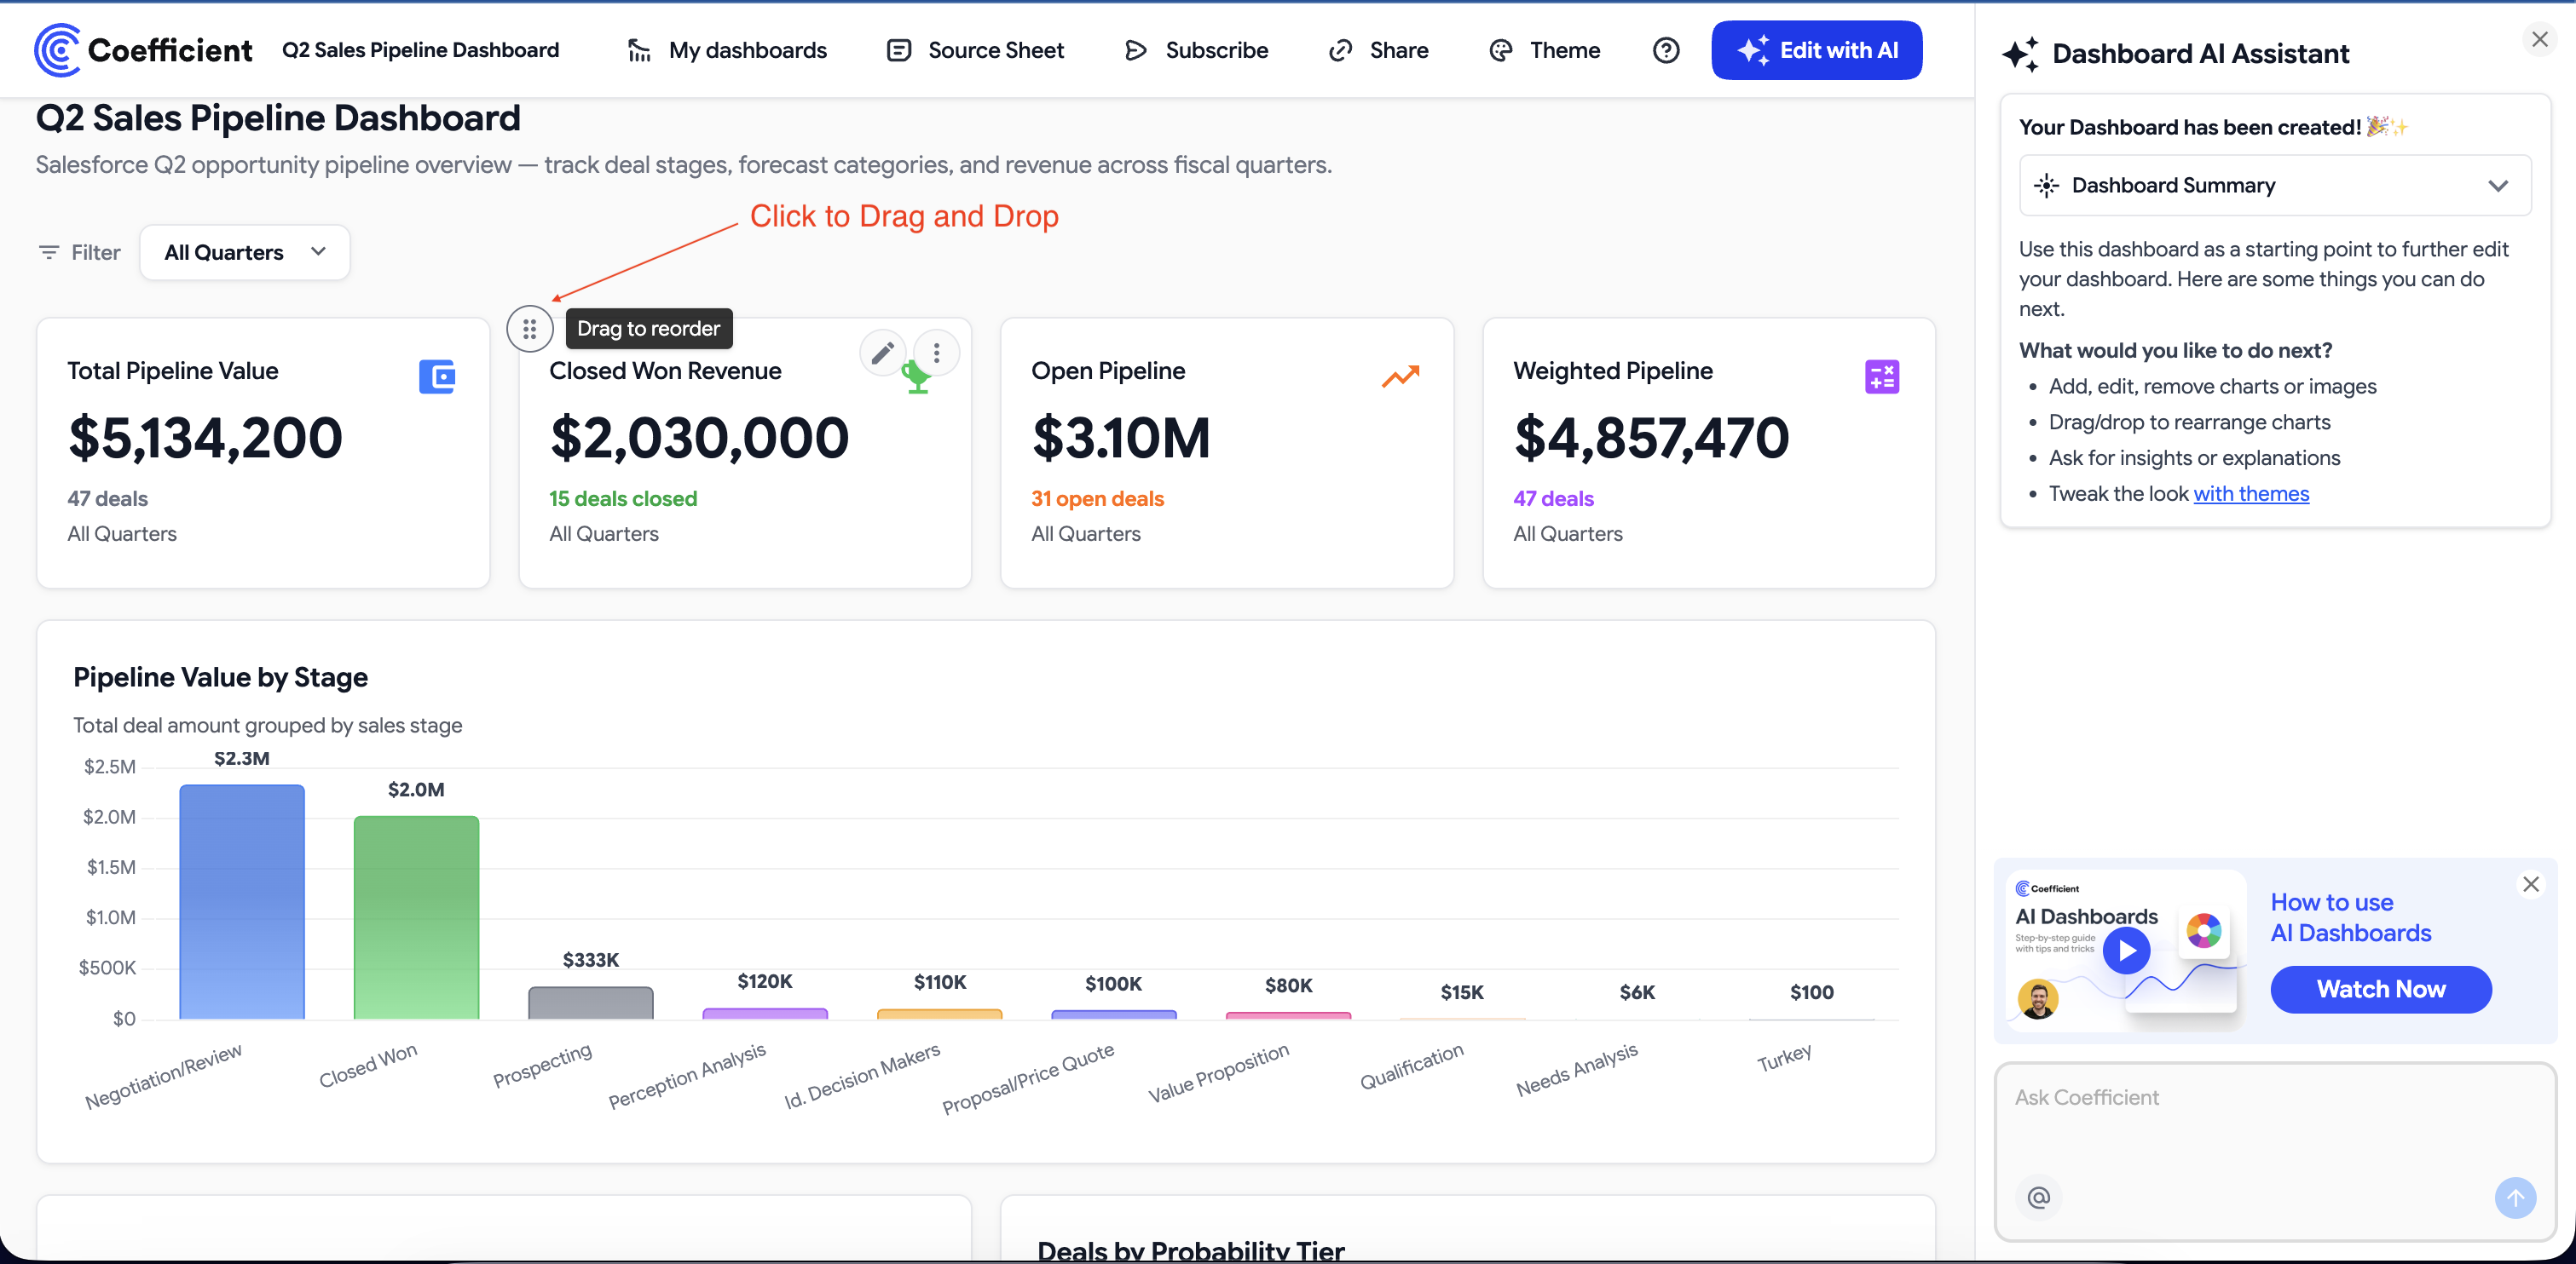Click the Dashboard AI Assistant sparkle icon
2576x1264 pixels.
click(x=2021, y=54)
